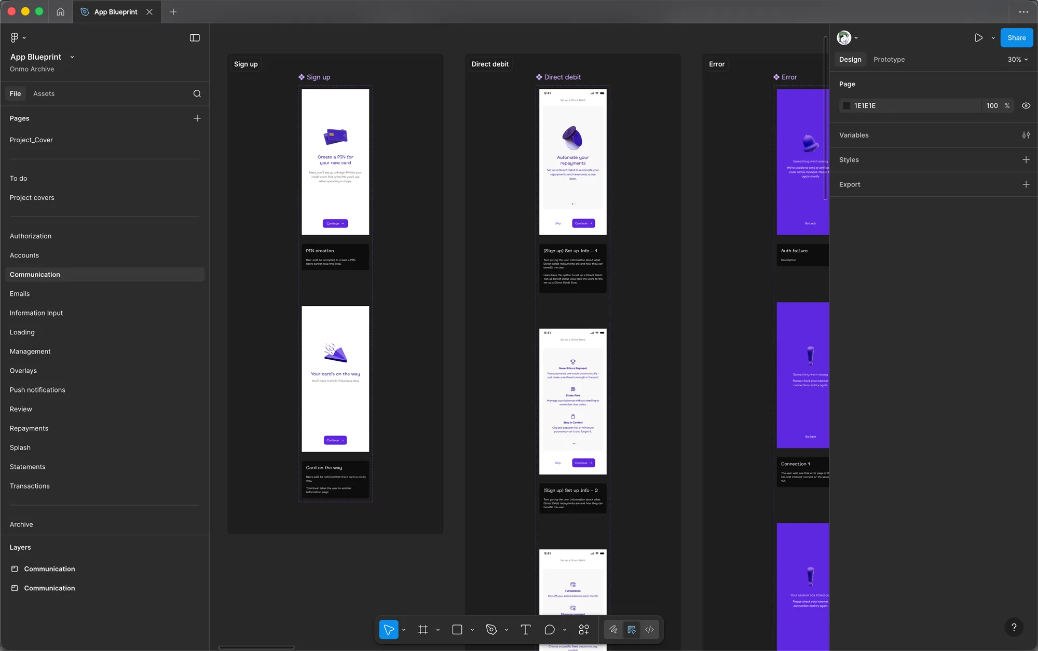Click the search icon in File panel
This screenshot has width=1038, height=651.
coord(197,93)
